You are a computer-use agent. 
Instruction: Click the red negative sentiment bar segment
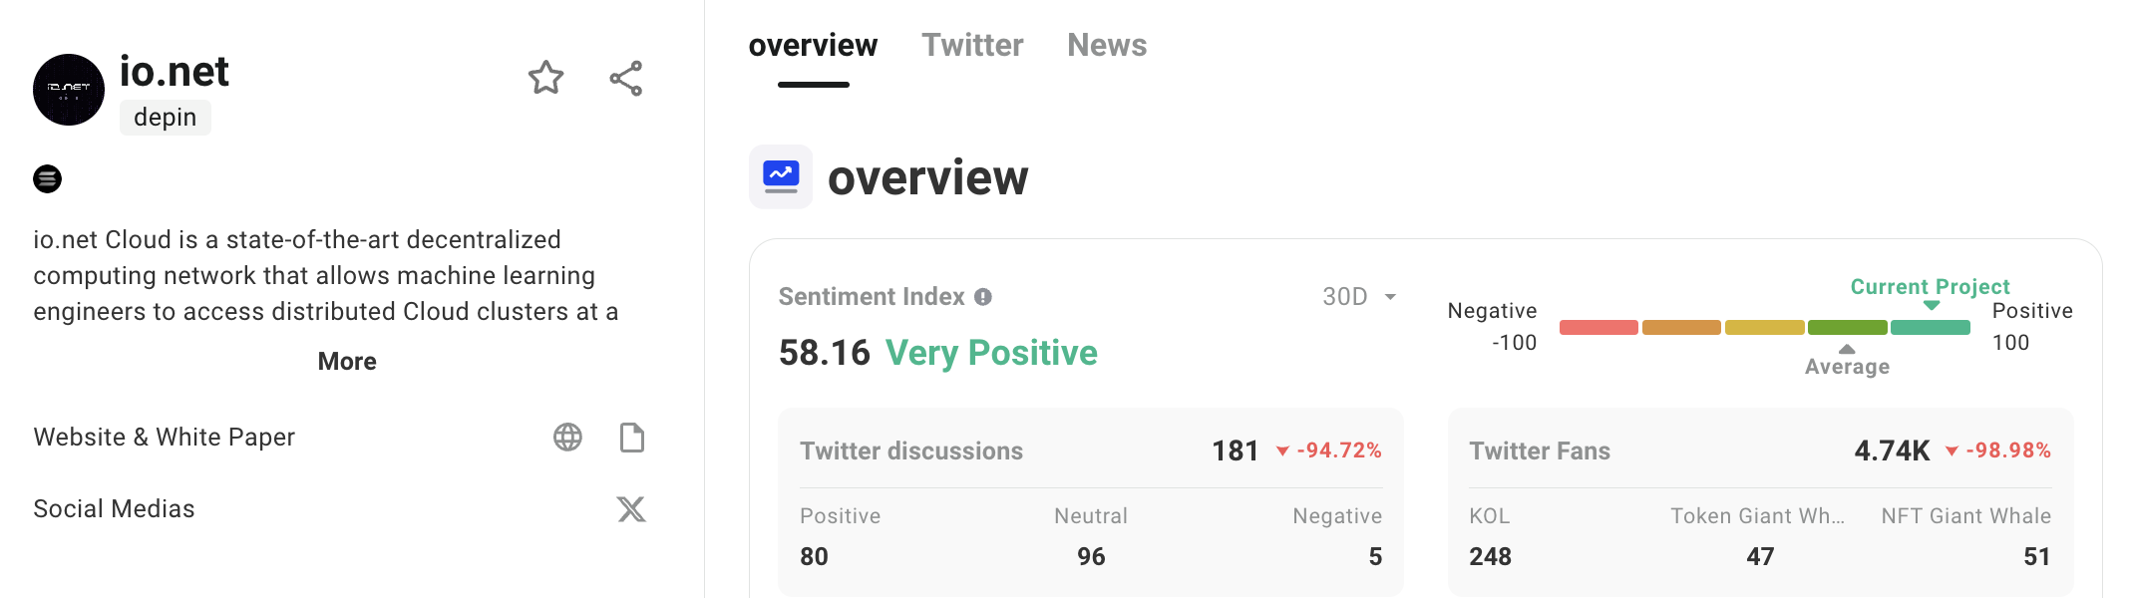(1598, 327)
